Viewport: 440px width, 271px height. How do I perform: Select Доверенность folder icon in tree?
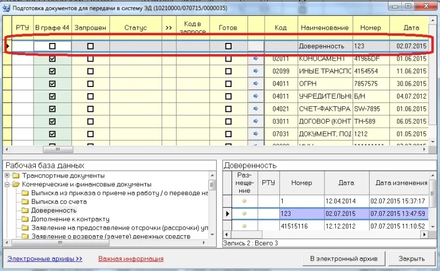pos(25,210)
